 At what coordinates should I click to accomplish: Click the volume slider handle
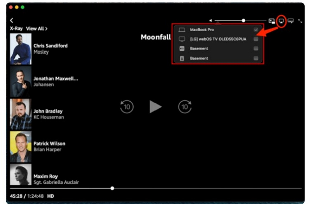(x=243, y=21)
